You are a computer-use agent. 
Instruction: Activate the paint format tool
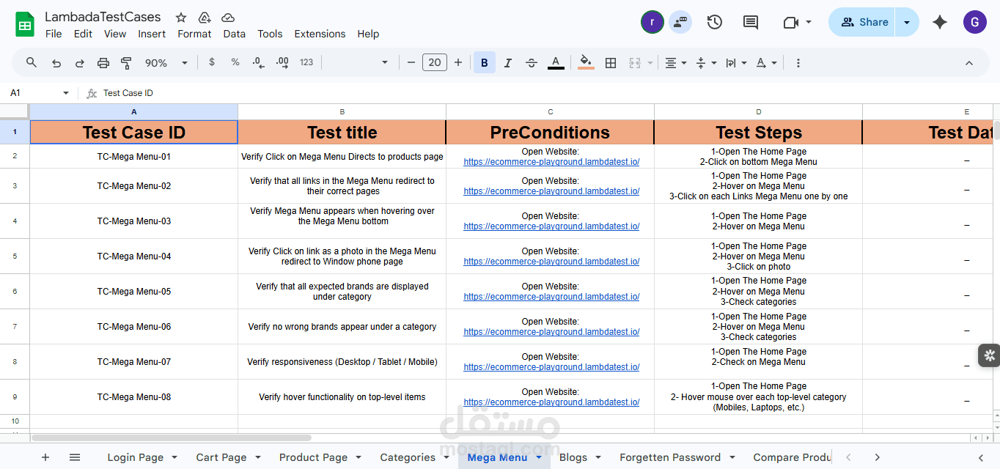pyautogui.click(x=126, y=63)
